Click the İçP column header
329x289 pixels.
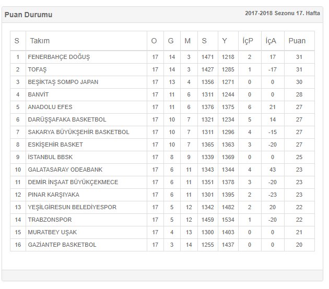[248, 41]
